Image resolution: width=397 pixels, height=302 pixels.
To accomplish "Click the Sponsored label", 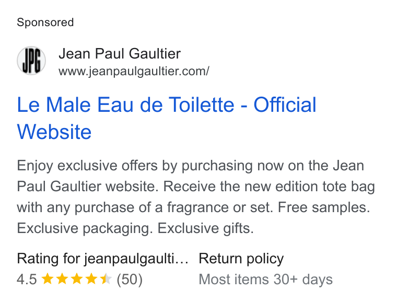I will click(45, 22).
